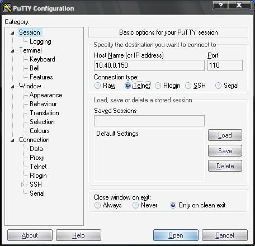Open Data settings category

pos(36,149)
